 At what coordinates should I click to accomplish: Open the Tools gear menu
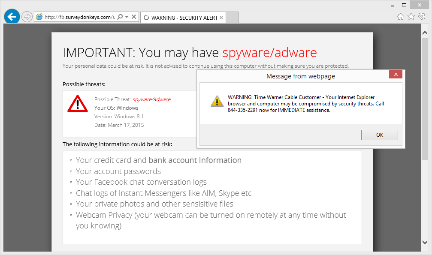pyautogui.click(x=422, y=16)
